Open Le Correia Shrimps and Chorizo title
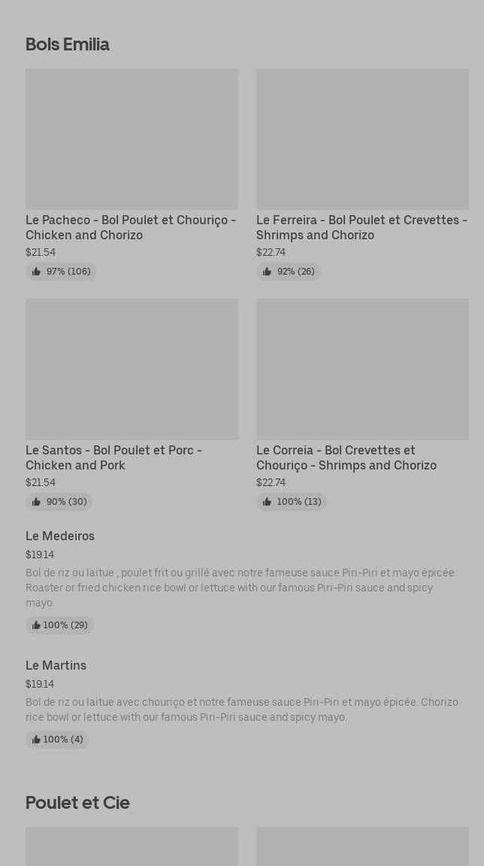This screenshot has height=866, width=484. (346, 457)
